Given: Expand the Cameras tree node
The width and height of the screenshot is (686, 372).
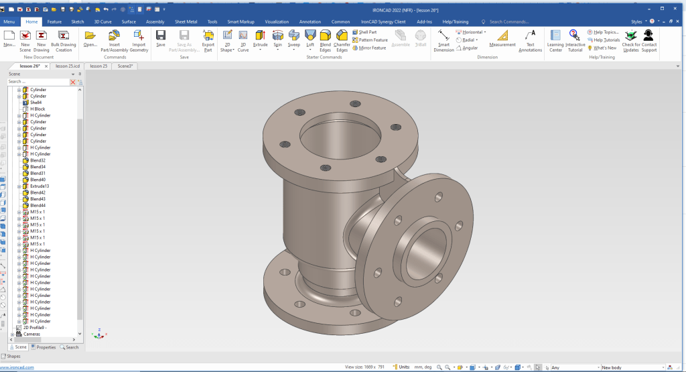Looking at the screenshot, I should [x=13, y=334].
